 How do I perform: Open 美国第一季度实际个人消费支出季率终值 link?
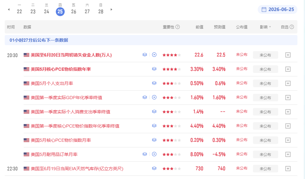coord(70,112)
